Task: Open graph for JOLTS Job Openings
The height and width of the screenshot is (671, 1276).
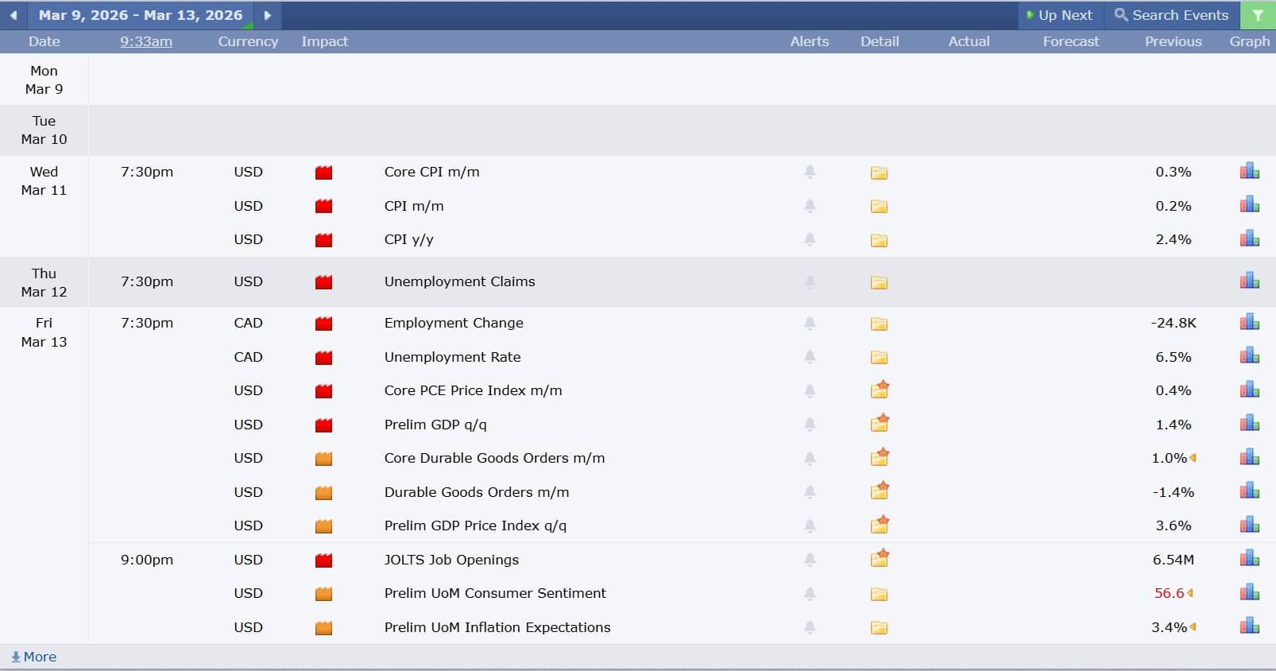Action: [1249, 559]
